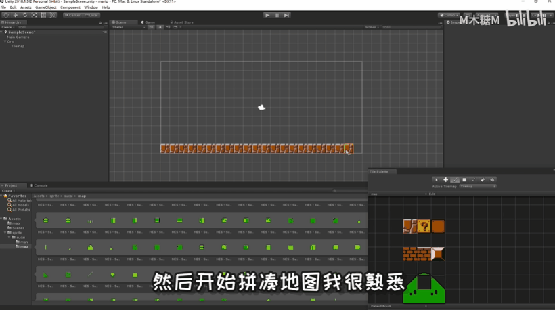The image size is (555, 310).
Task: Open the Scenes folder in Assets
Action: (16, 228)
